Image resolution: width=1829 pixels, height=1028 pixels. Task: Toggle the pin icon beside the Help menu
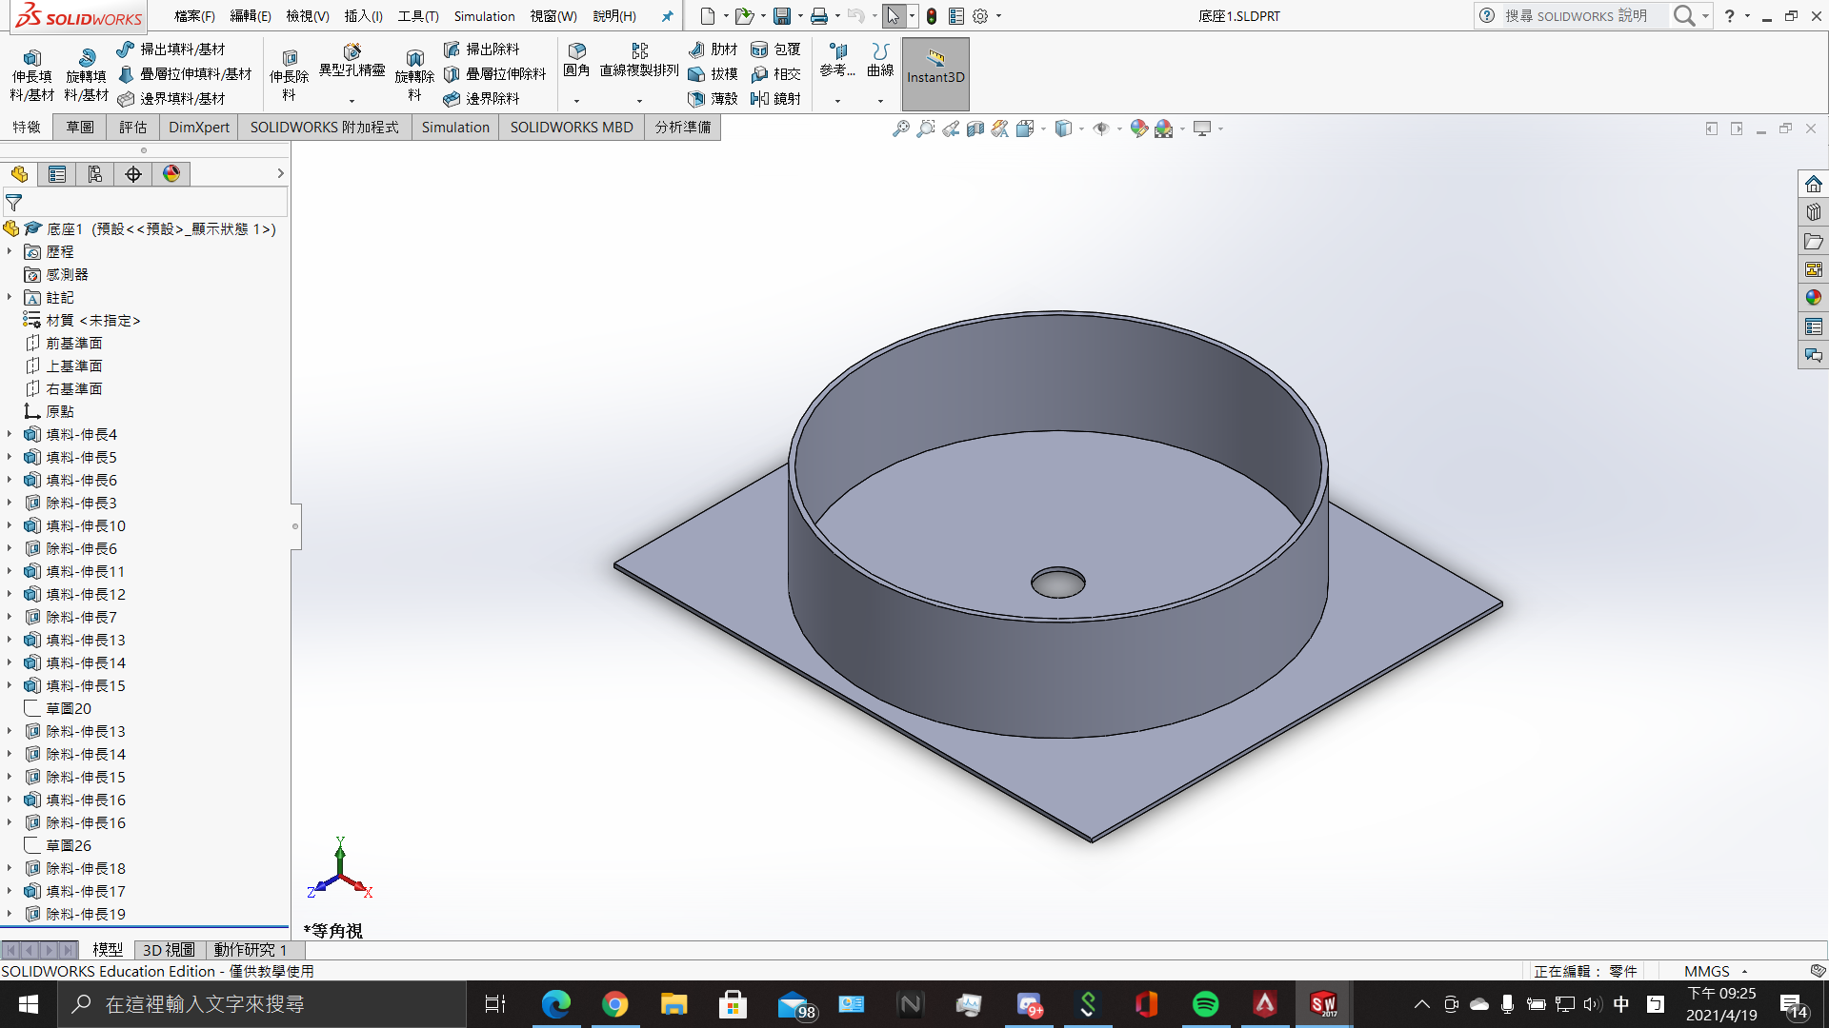tap(667, 16)
